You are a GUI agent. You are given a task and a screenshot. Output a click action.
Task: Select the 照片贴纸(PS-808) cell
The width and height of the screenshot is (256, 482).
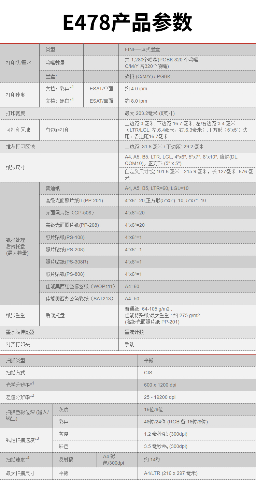tap(79, 274)
